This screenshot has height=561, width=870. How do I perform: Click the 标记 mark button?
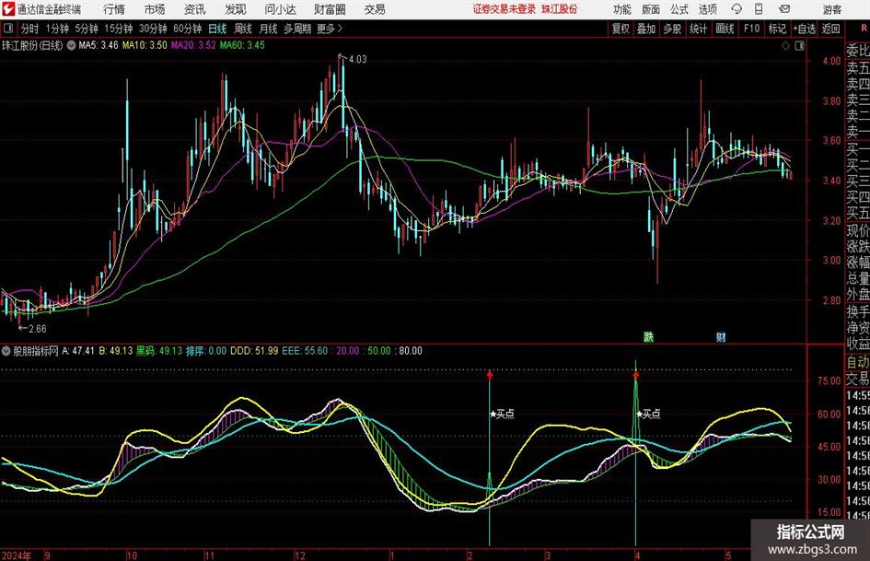(777, 29)
